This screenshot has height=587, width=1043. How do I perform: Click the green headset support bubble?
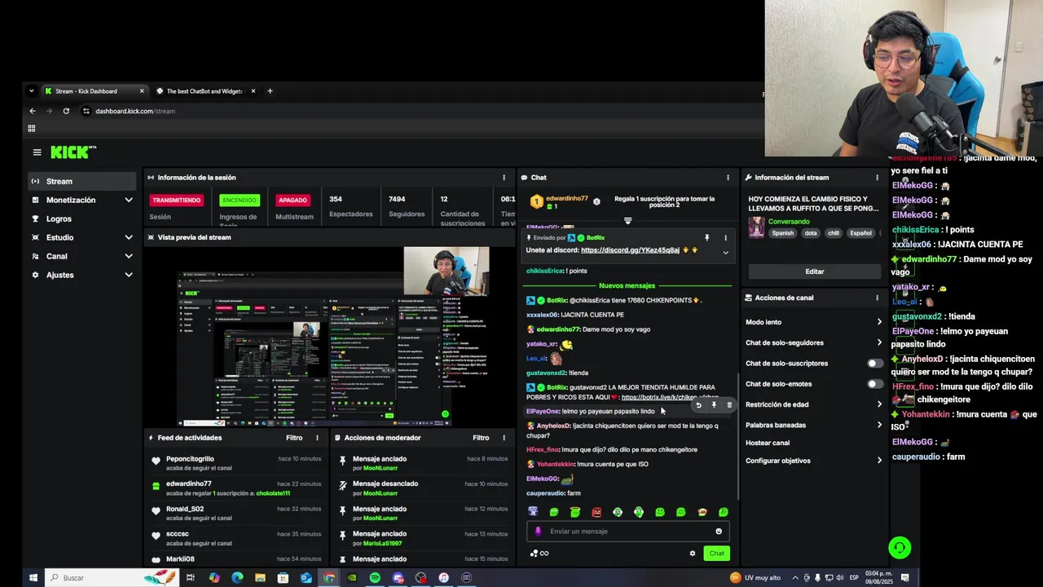tap(900, 548)
